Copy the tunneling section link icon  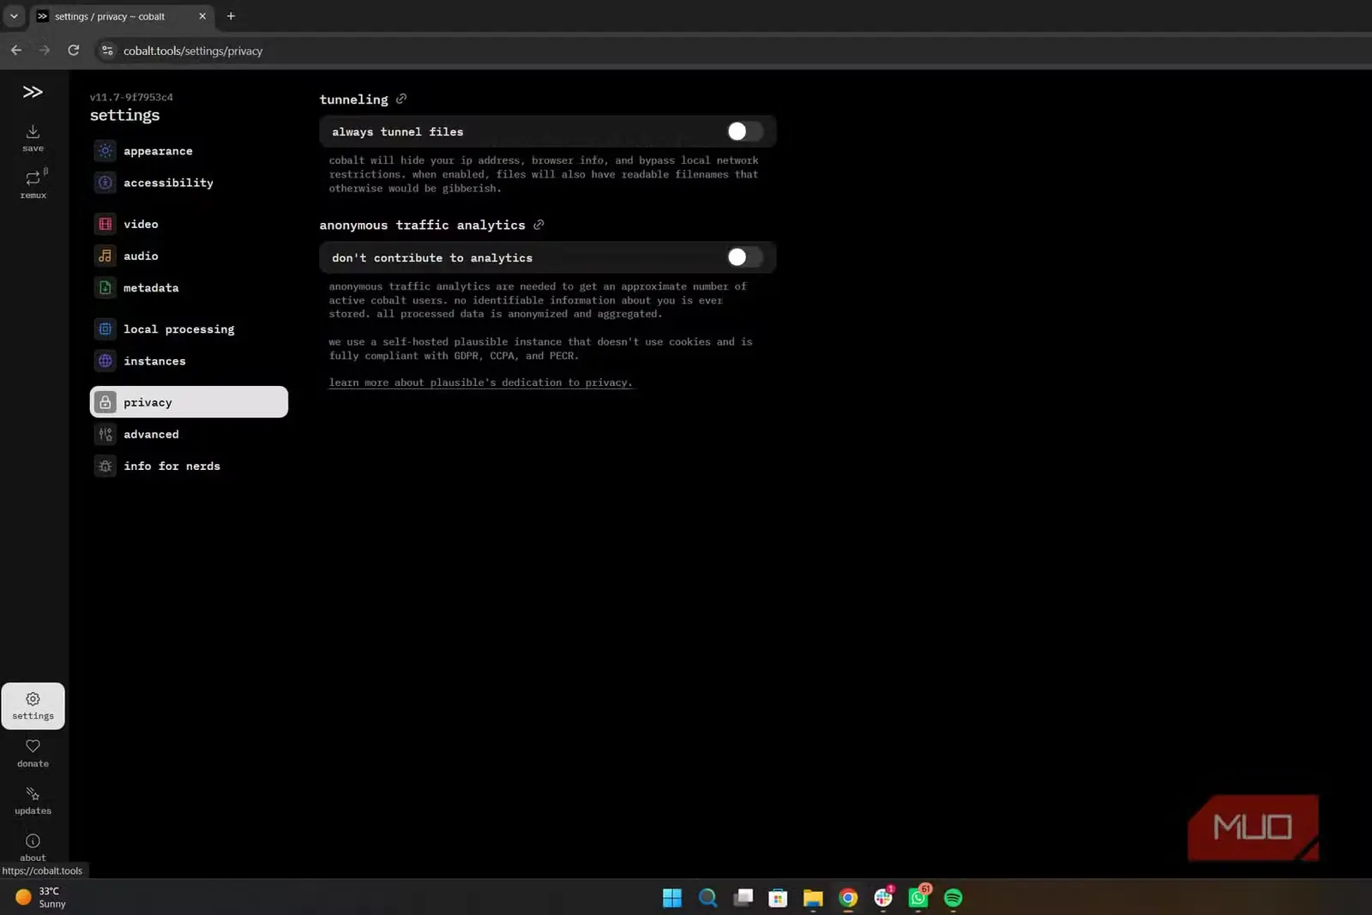coord(401,99)
